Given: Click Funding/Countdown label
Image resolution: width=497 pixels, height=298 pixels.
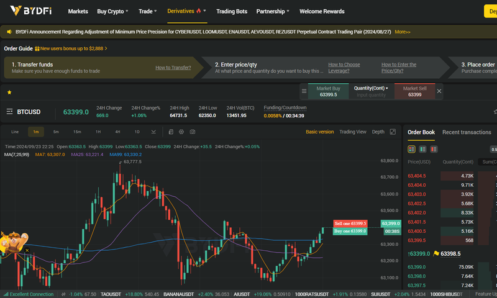Looking at the screenshot, I should click(285, 107).
